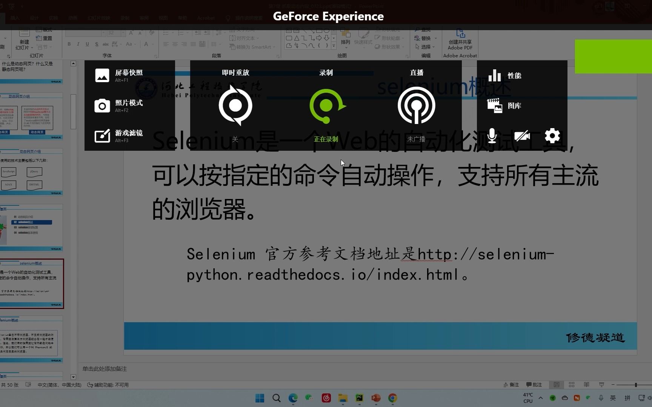Screen dimensions: 652x407
Task: Open Microsoft Edge from taskbar
Action: [293, 398]
